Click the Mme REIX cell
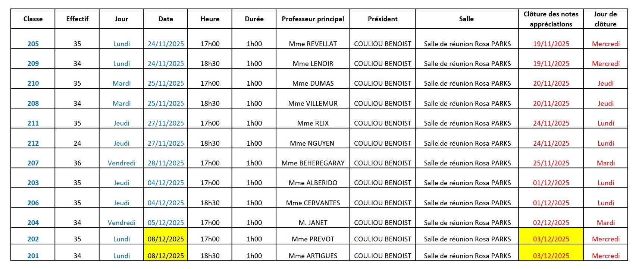This screenshot has height=269, width=639. click(x=313, y=123)
